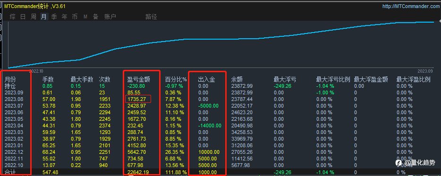The width and height of the screenshot is (441, 176).
Task: Switch to the 年 yearly tab
Action: pyautogui.click(x=64, y=17)
